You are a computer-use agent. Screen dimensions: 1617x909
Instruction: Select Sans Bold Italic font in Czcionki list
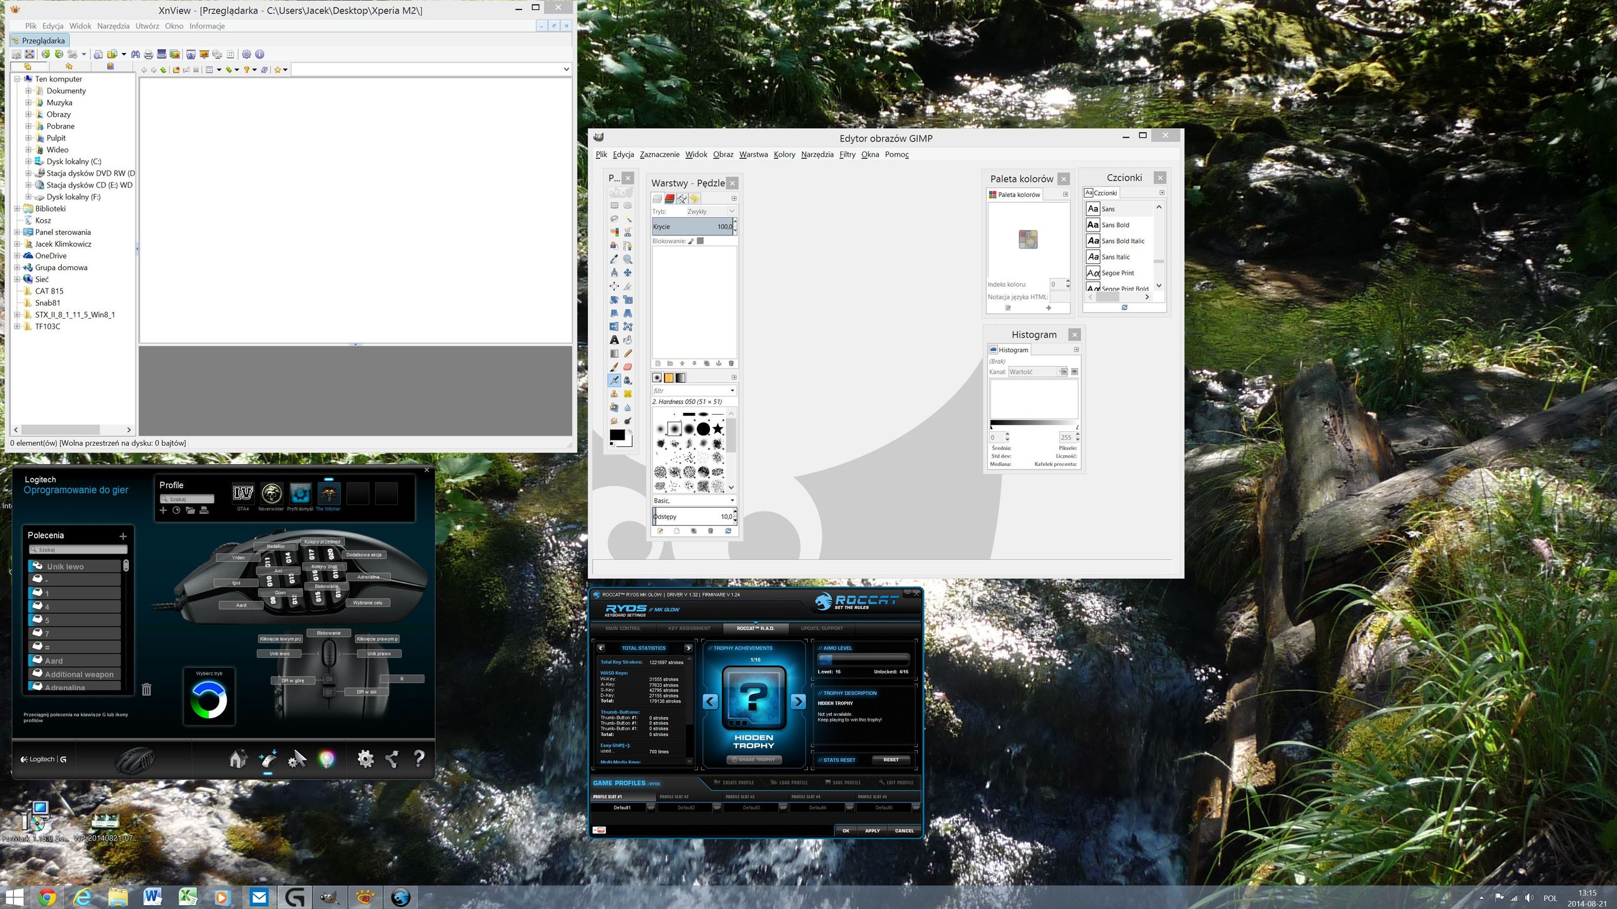click(1119, 241)
